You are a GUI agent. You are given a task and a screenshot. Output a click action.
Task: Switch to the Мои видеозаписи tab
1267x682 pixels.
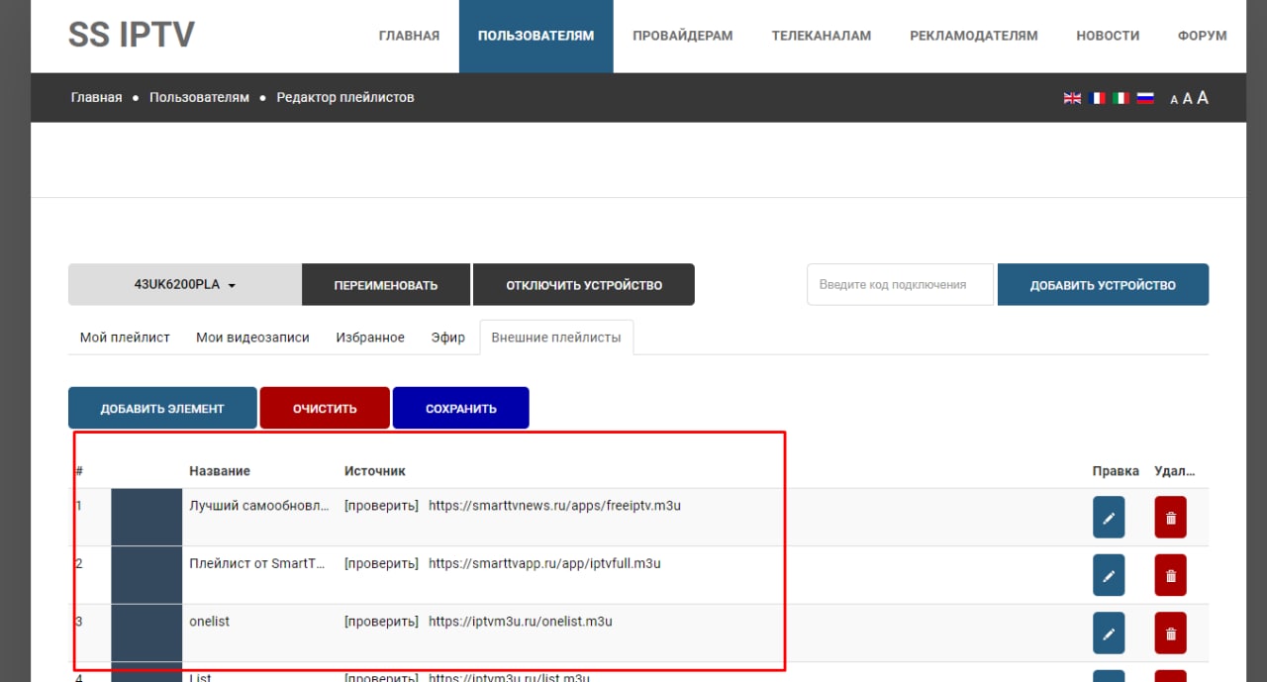pyautogui.click(x=252, y=338)
